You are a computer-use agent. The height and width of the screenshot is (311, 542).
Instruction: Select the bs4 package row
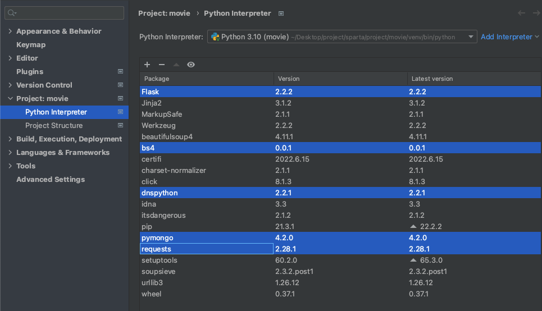coord(340,148)
